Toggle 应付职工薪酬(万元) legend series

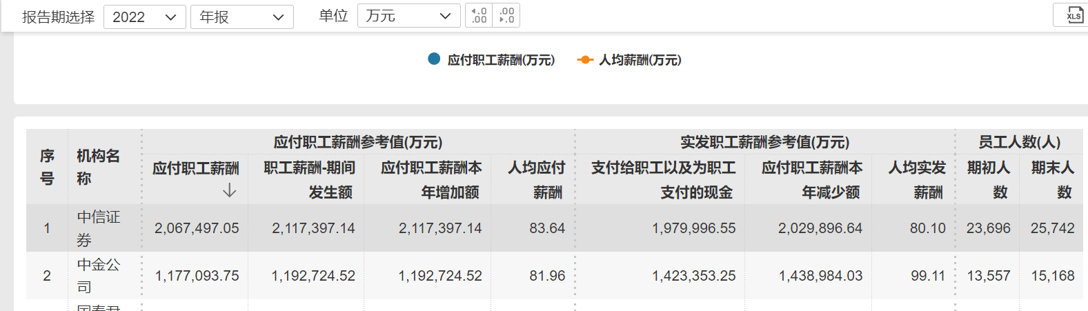pos(491,60)
